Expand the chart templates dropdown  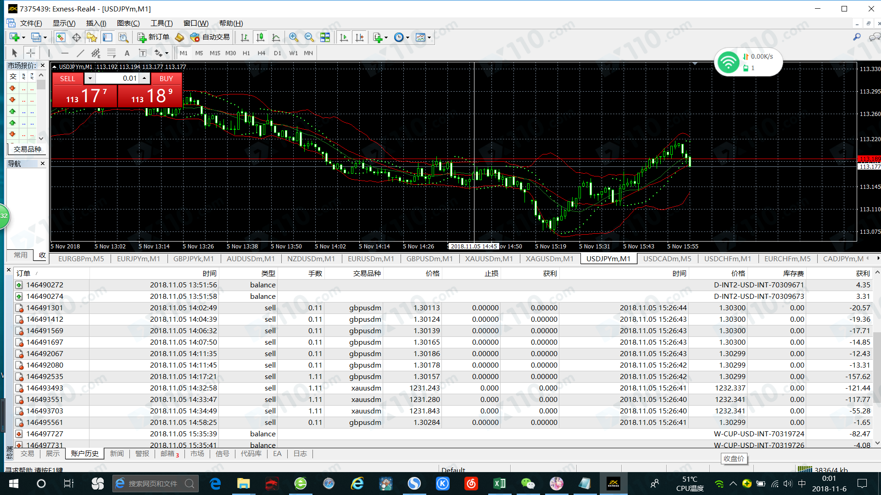[x=429, y=38]
